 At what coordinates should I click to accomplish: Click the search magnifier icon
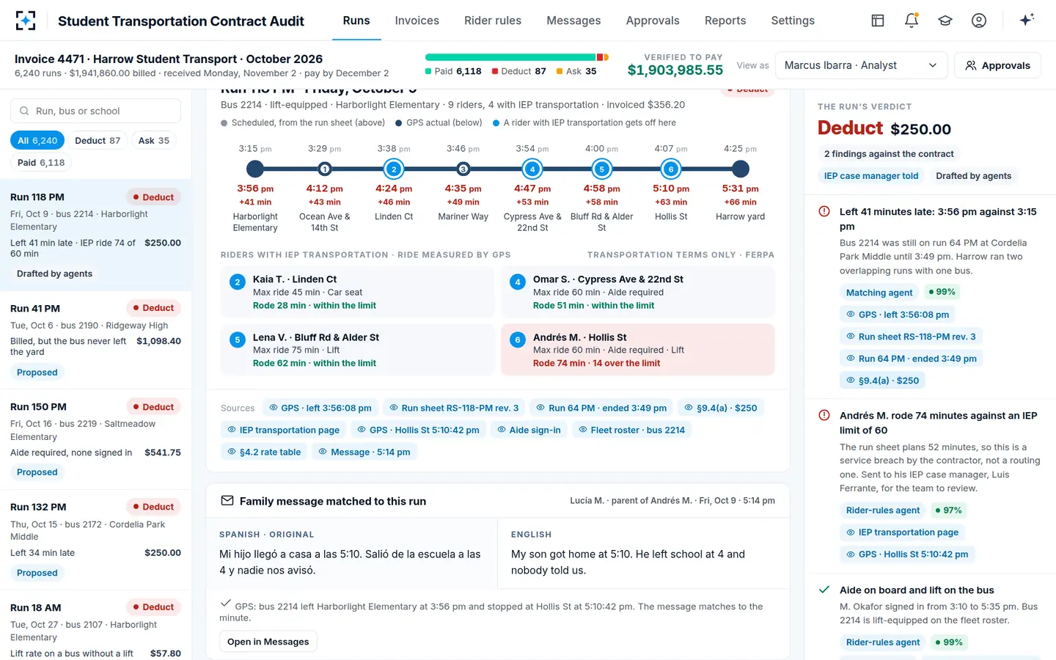24,111
